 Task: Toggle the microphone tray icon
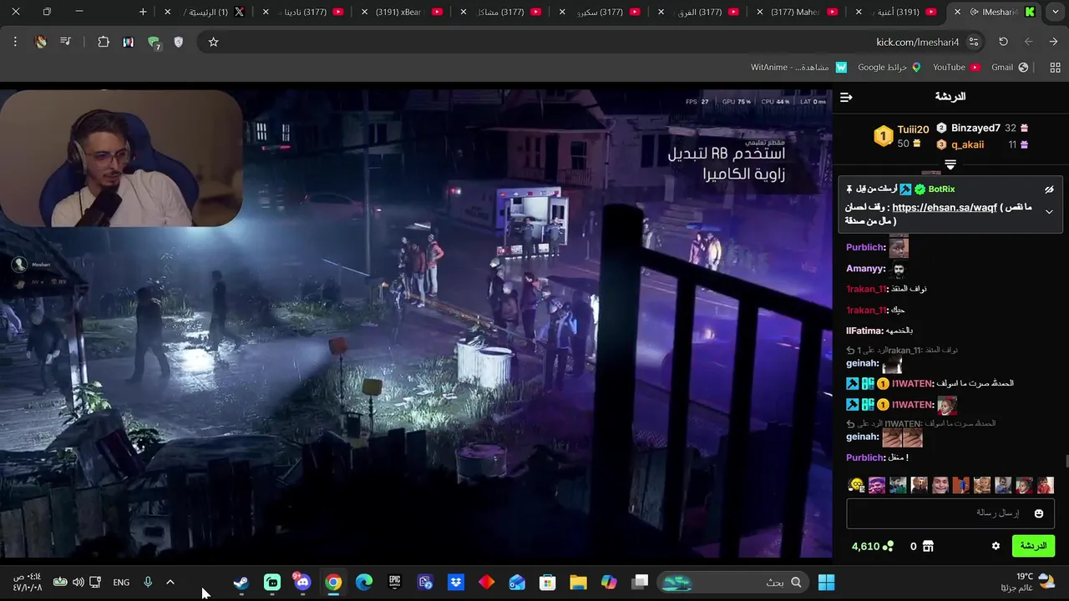click(x=148, y=583)
